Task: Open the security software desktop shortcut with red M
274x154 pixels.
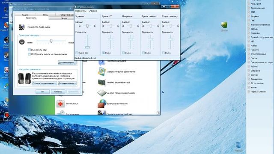Action: point(6,70)
